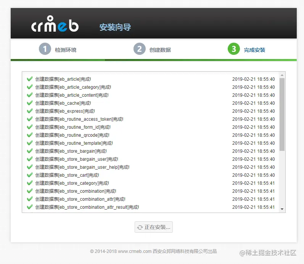Click the crmeb logo
This screenshot has width=304, height=264.
click(x=55, y=24)
